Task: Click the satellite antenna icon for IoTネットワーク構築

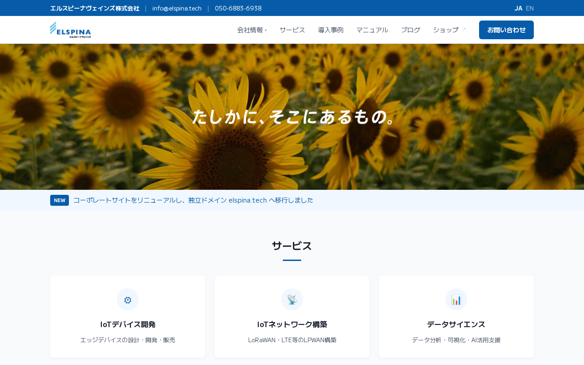Action: [292, 299]
